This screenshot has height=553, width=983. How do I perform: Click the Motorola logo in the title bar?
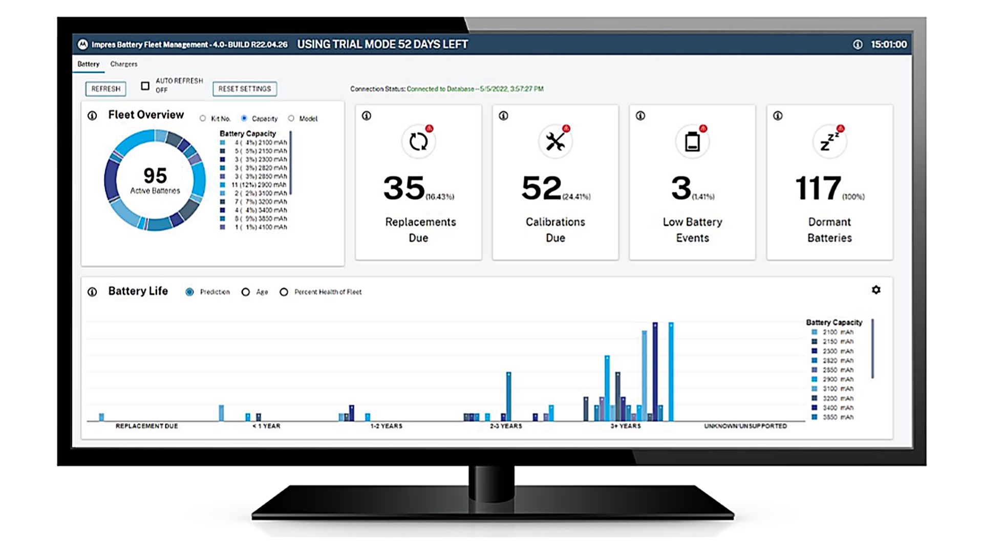coord(83,44)
